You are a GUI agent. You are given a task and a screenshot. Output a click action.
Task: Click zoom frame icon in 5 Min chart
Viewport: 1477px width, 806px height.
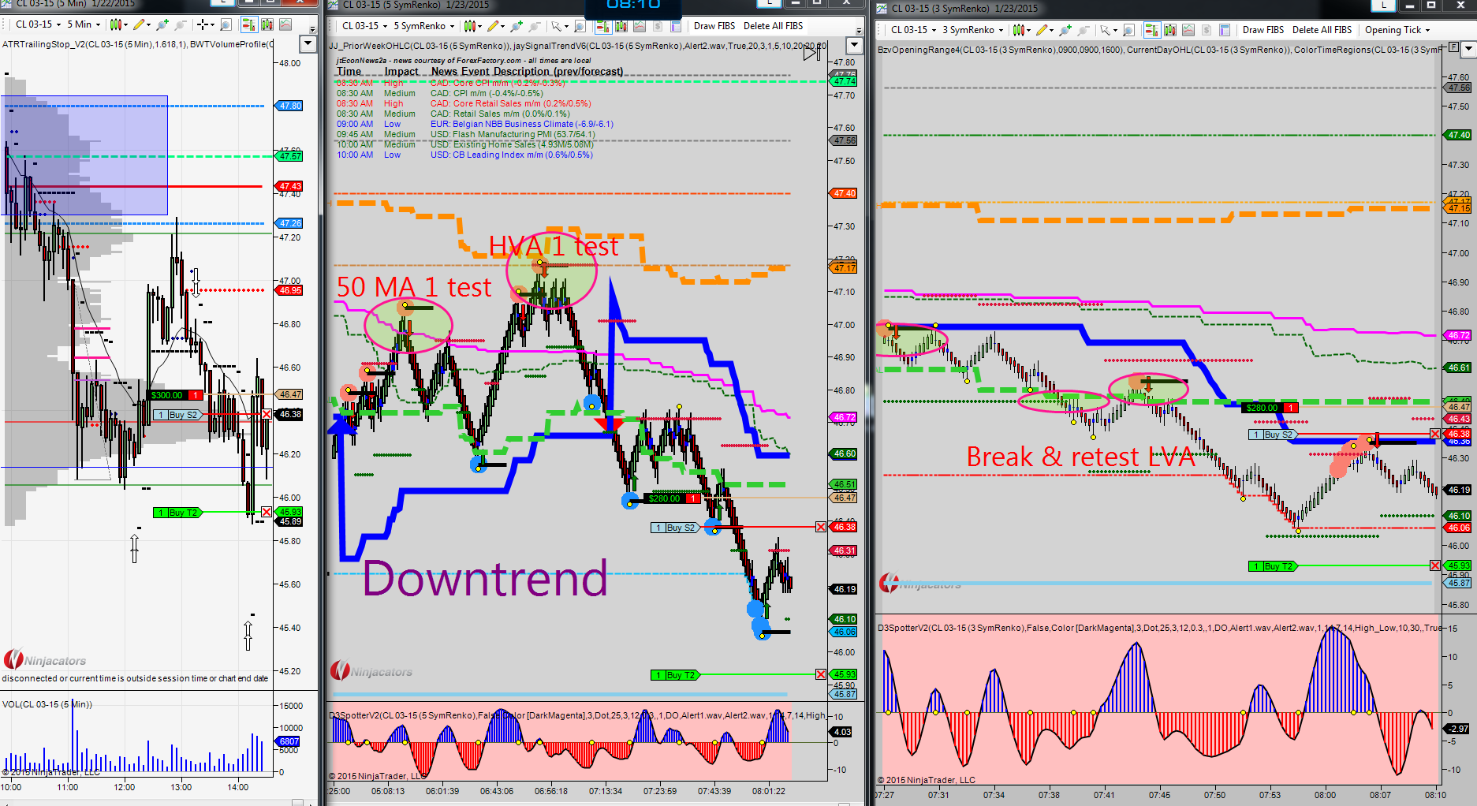pos(226,24)
